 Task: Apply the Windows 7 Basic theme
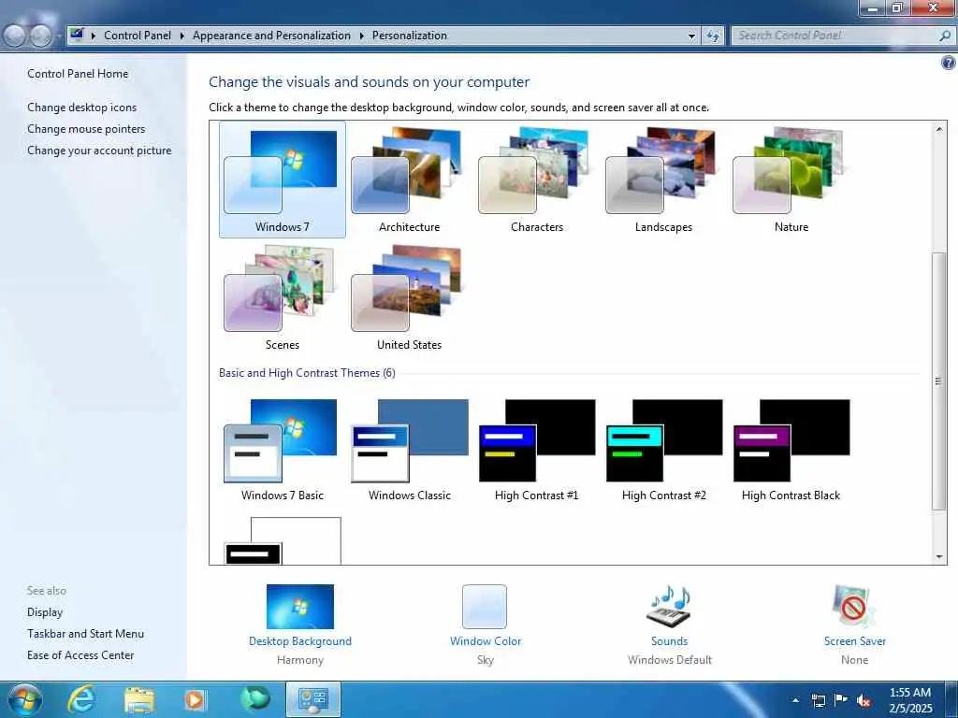pos(283,450)
